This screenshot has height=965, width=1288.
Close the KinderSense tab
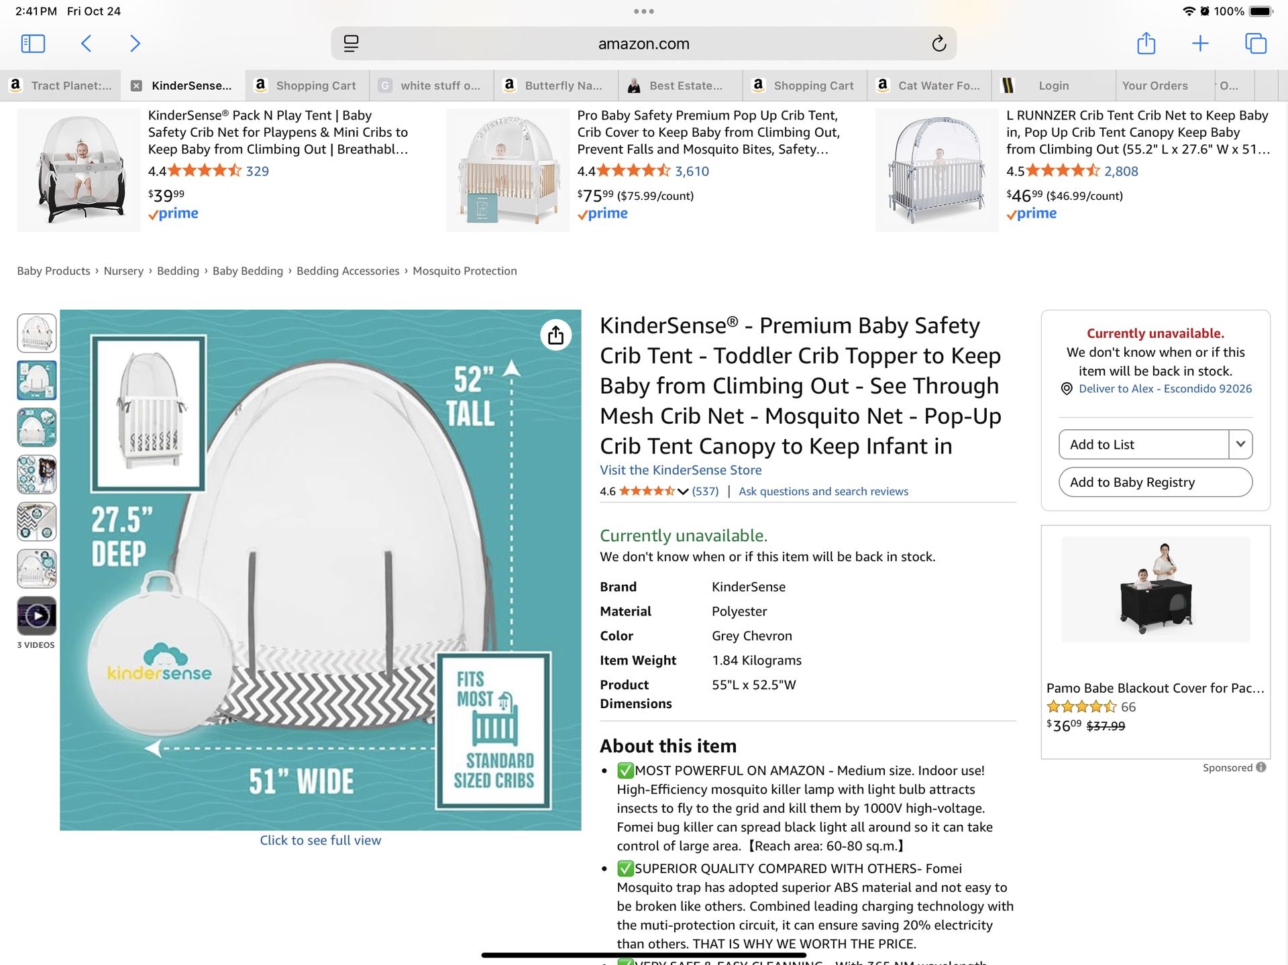coord(136,86)
